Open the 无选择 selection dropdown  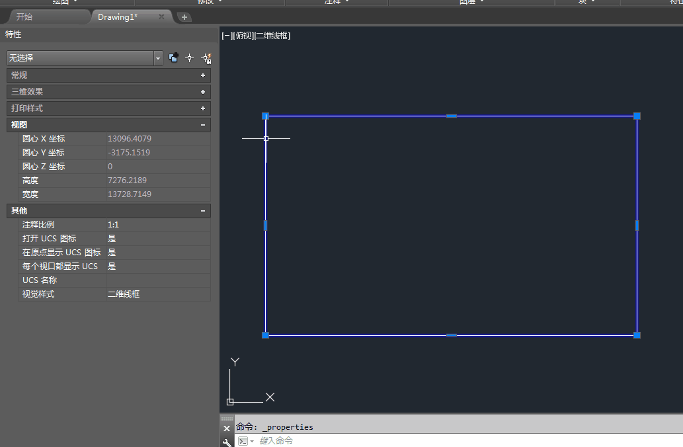[x=158, y=58]
